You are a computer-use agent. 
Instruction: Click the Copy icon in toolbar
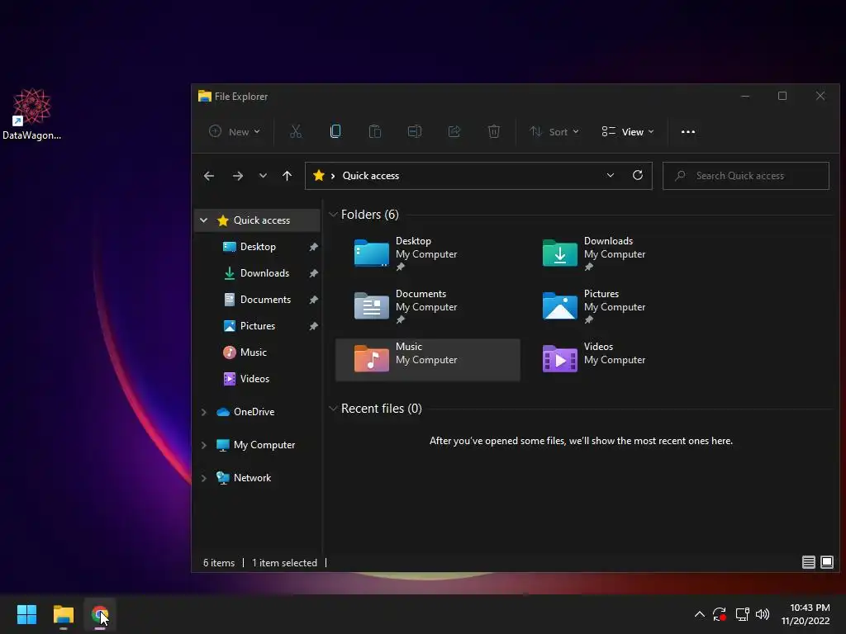pos(335,131)
